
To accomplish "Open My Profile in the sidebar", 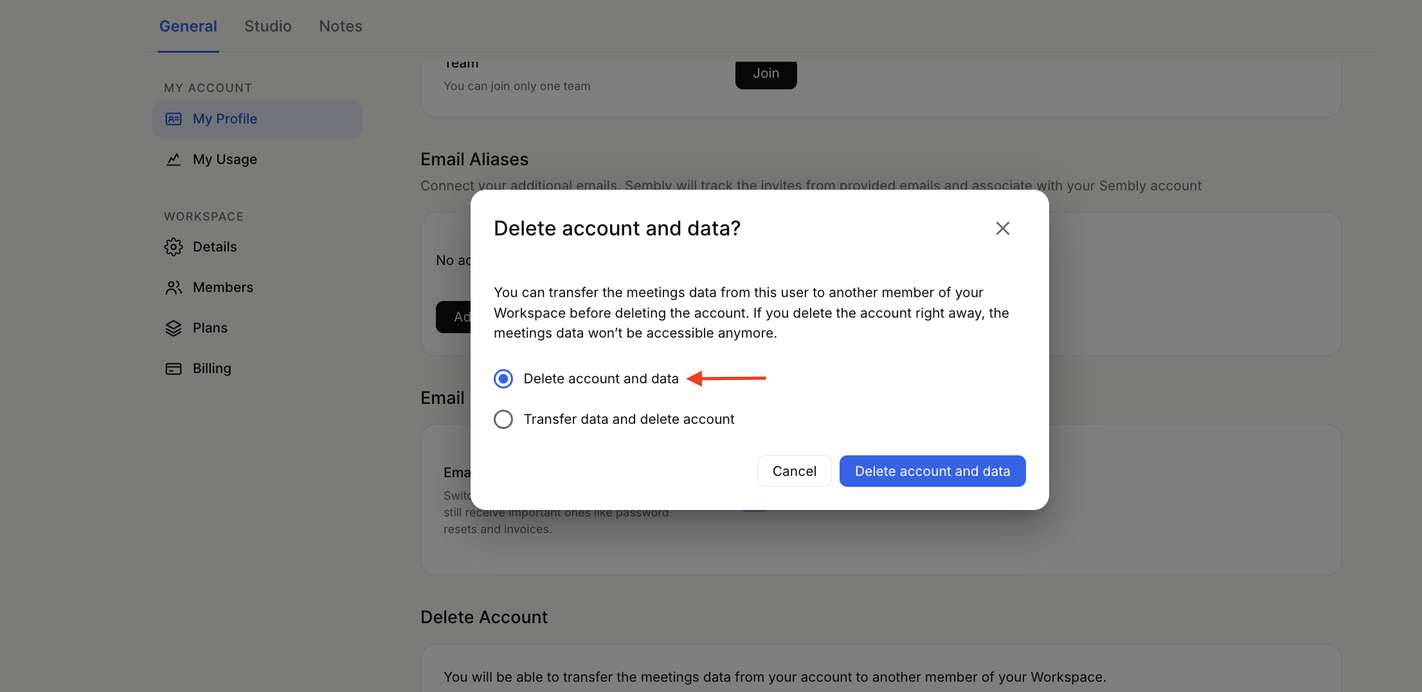I will [x=257, y=119].
